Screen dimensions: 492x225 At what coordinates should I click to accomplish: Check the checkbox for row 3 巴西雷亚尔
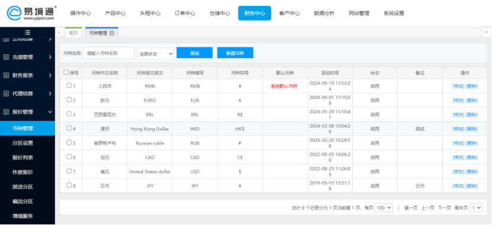pos(69,114)
